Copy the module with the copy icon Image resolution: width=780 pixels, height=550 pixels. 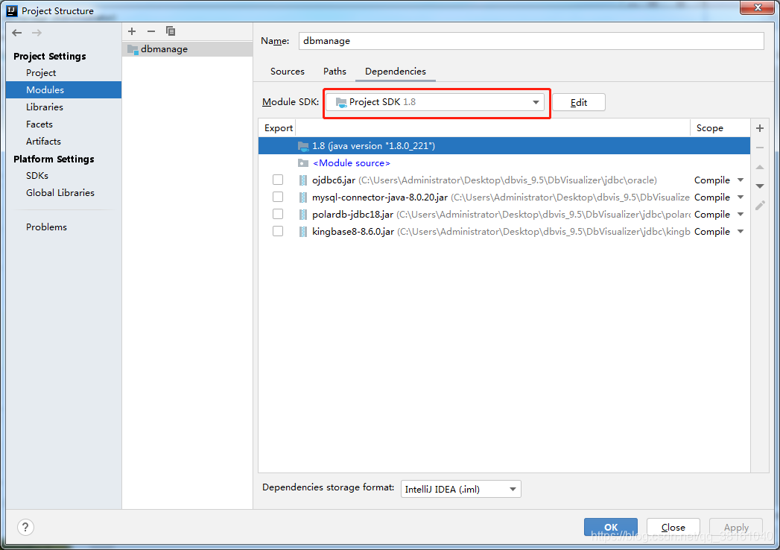(171, 31)
